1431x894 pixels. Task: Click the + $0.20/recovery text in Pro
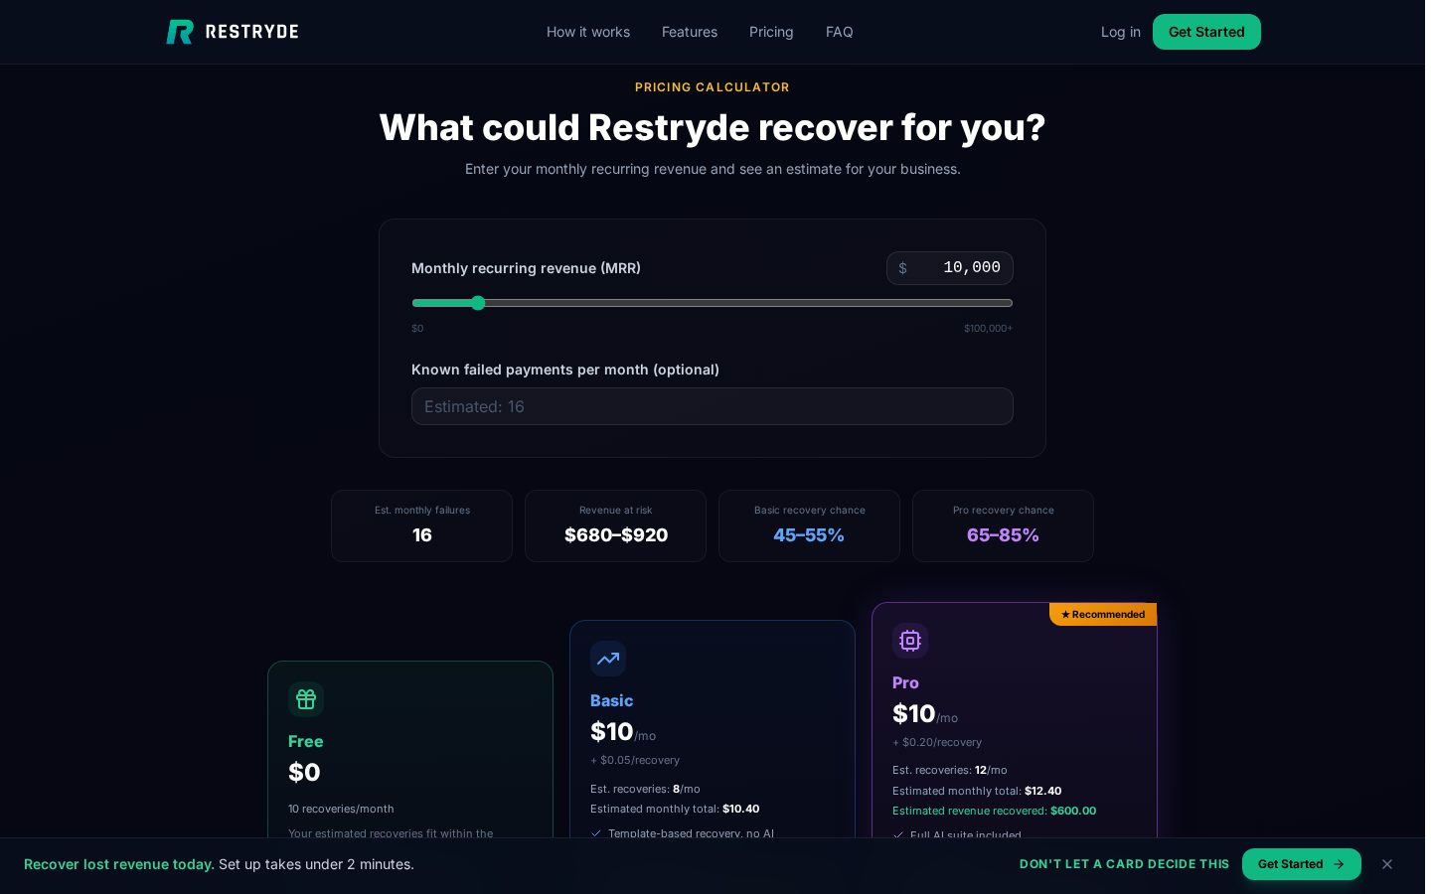point(937,742)
